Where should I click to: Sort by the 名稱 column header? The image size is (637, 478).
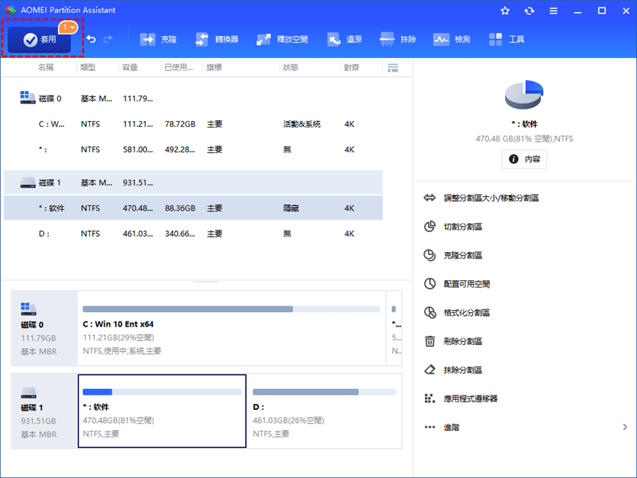pos(46,67)
